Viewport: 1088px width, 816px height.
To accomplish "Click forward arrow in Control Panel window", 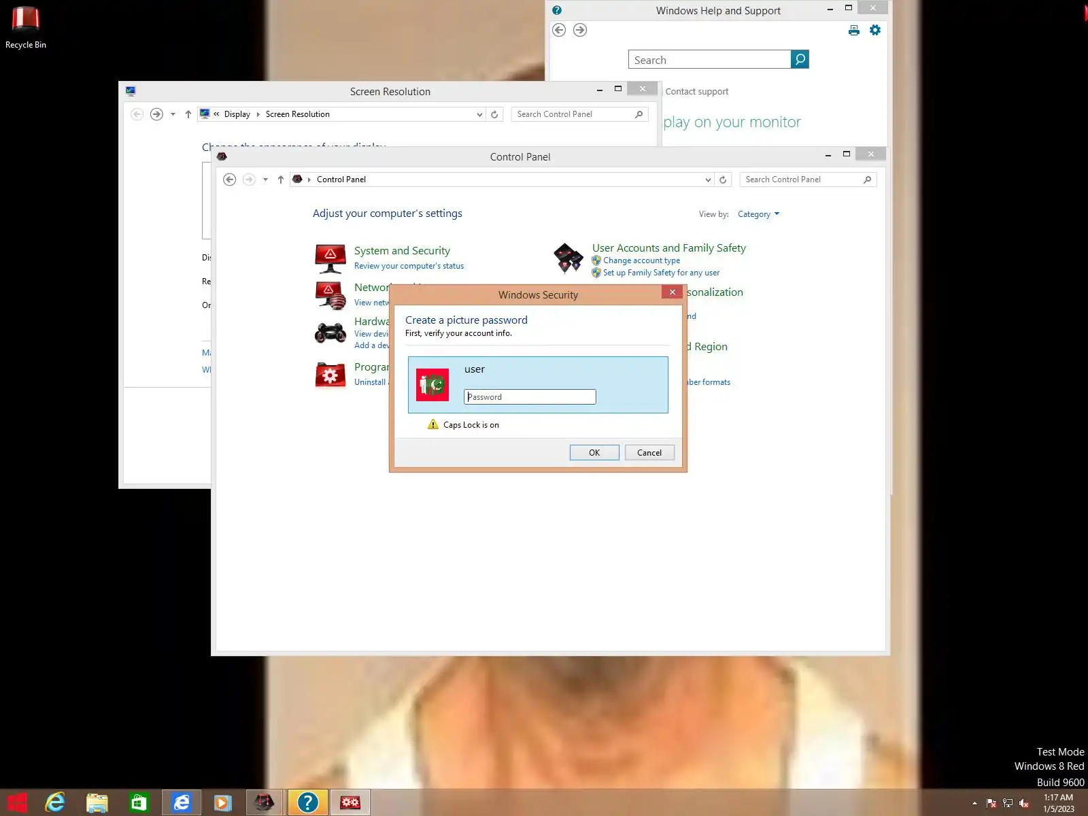I will [x=249, y=180].
